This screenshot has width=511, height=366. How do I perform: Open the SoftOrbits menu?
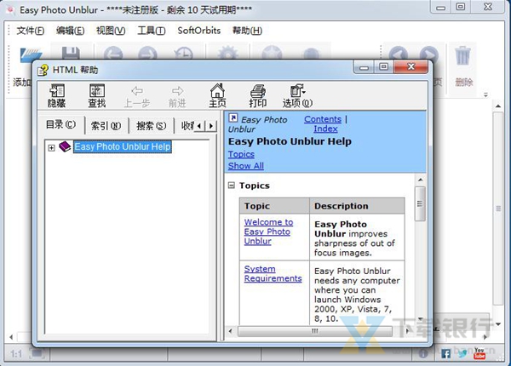pos(198,31)
